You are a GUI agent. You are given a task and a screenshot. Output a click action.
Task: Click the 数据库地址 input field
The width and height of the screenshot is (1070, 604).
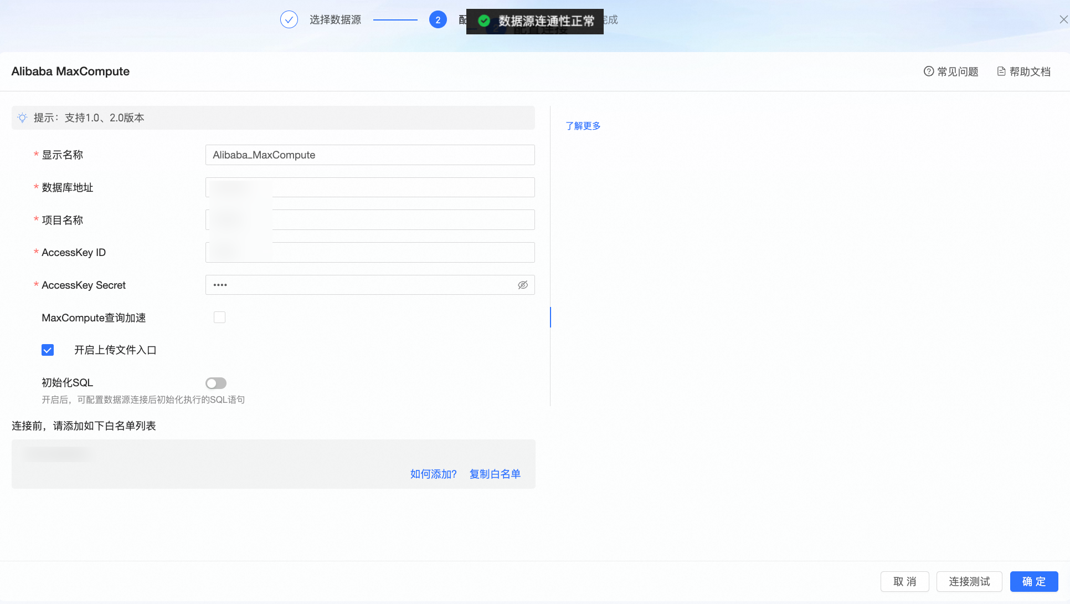click(370, 187)
